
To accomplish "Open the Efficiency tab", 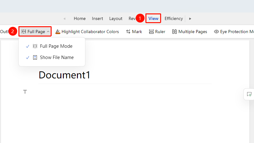I will 174,18.
